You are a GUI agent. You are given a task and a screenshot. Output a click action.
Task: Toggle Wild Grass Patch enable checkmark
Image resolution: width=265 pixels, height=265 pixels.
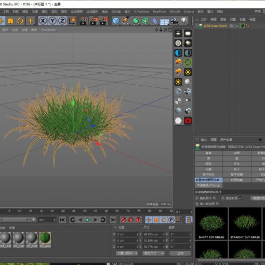pyautogui.click(x=237, y=26)
